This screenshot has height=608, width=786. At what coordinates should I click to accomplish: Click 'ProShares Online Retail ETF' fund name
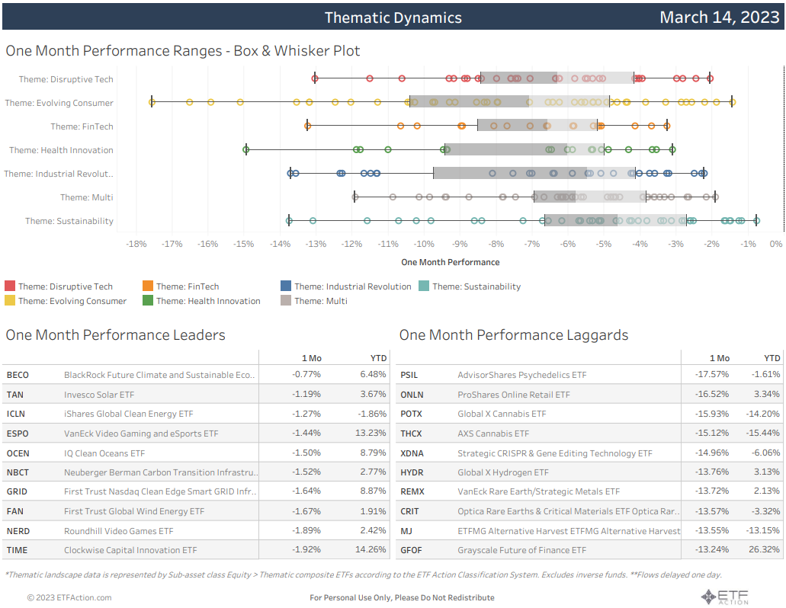click(514, 395)
